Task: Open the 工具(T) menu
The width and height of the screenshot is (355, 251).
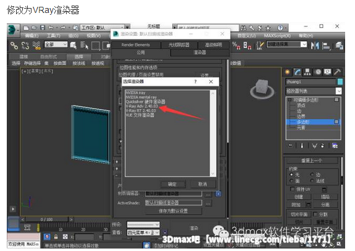Action: tap(54, 36)
